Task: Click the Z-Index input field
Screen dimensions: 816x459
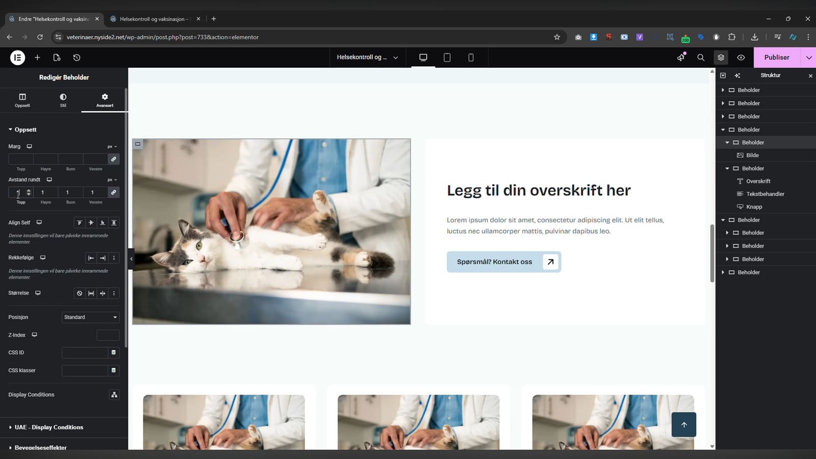Action: (x=108, y=335)
